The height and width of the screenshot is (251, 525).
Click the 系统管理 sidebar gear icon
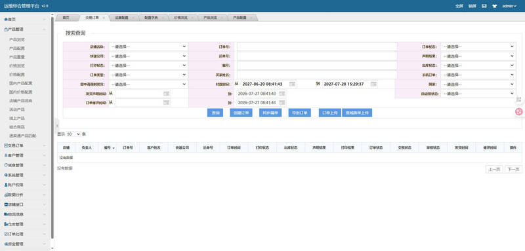click(x=6, y=175)
